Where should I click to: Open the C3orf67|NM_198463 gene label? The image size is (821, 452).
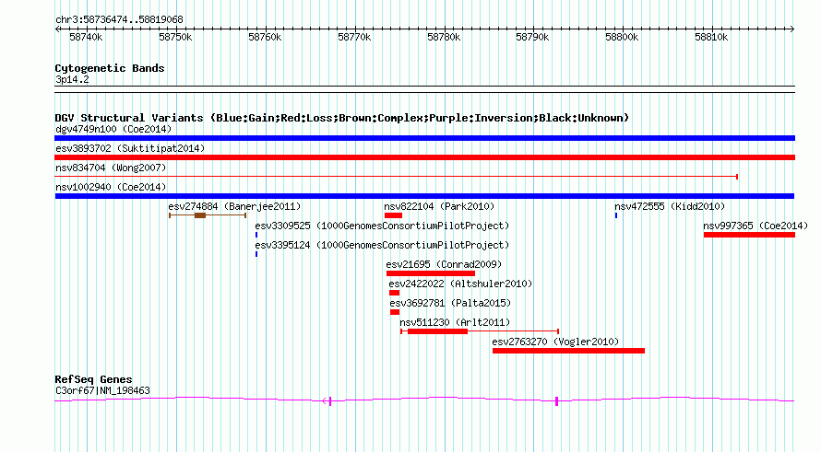(x=102, y=390)
